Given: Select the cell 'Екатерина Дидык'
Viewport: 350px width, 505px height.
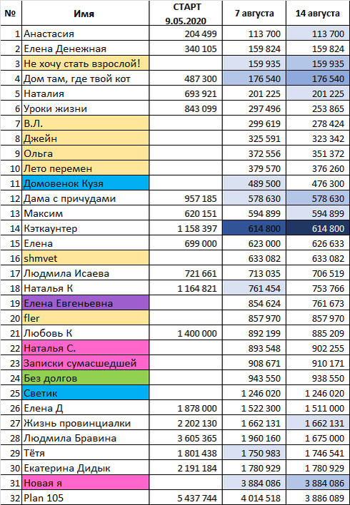Looking at the screenshot, I should click(85, 468).
